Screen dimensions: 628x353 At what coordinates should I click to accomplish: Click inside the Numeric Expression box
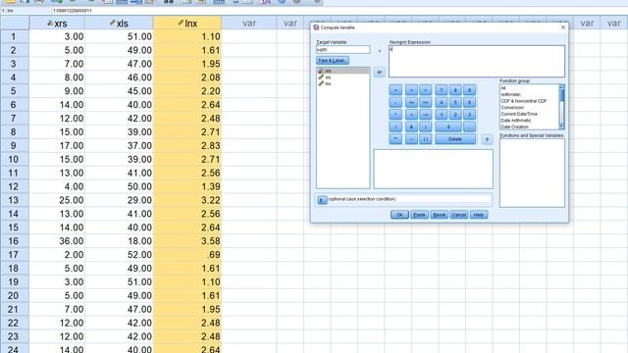(x=477, y=61)
